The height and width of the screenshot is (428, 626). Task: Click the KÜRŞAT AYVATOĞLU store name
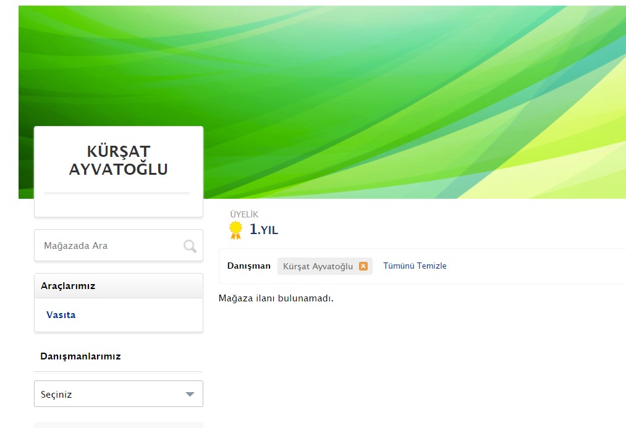(x=118, y=159)
